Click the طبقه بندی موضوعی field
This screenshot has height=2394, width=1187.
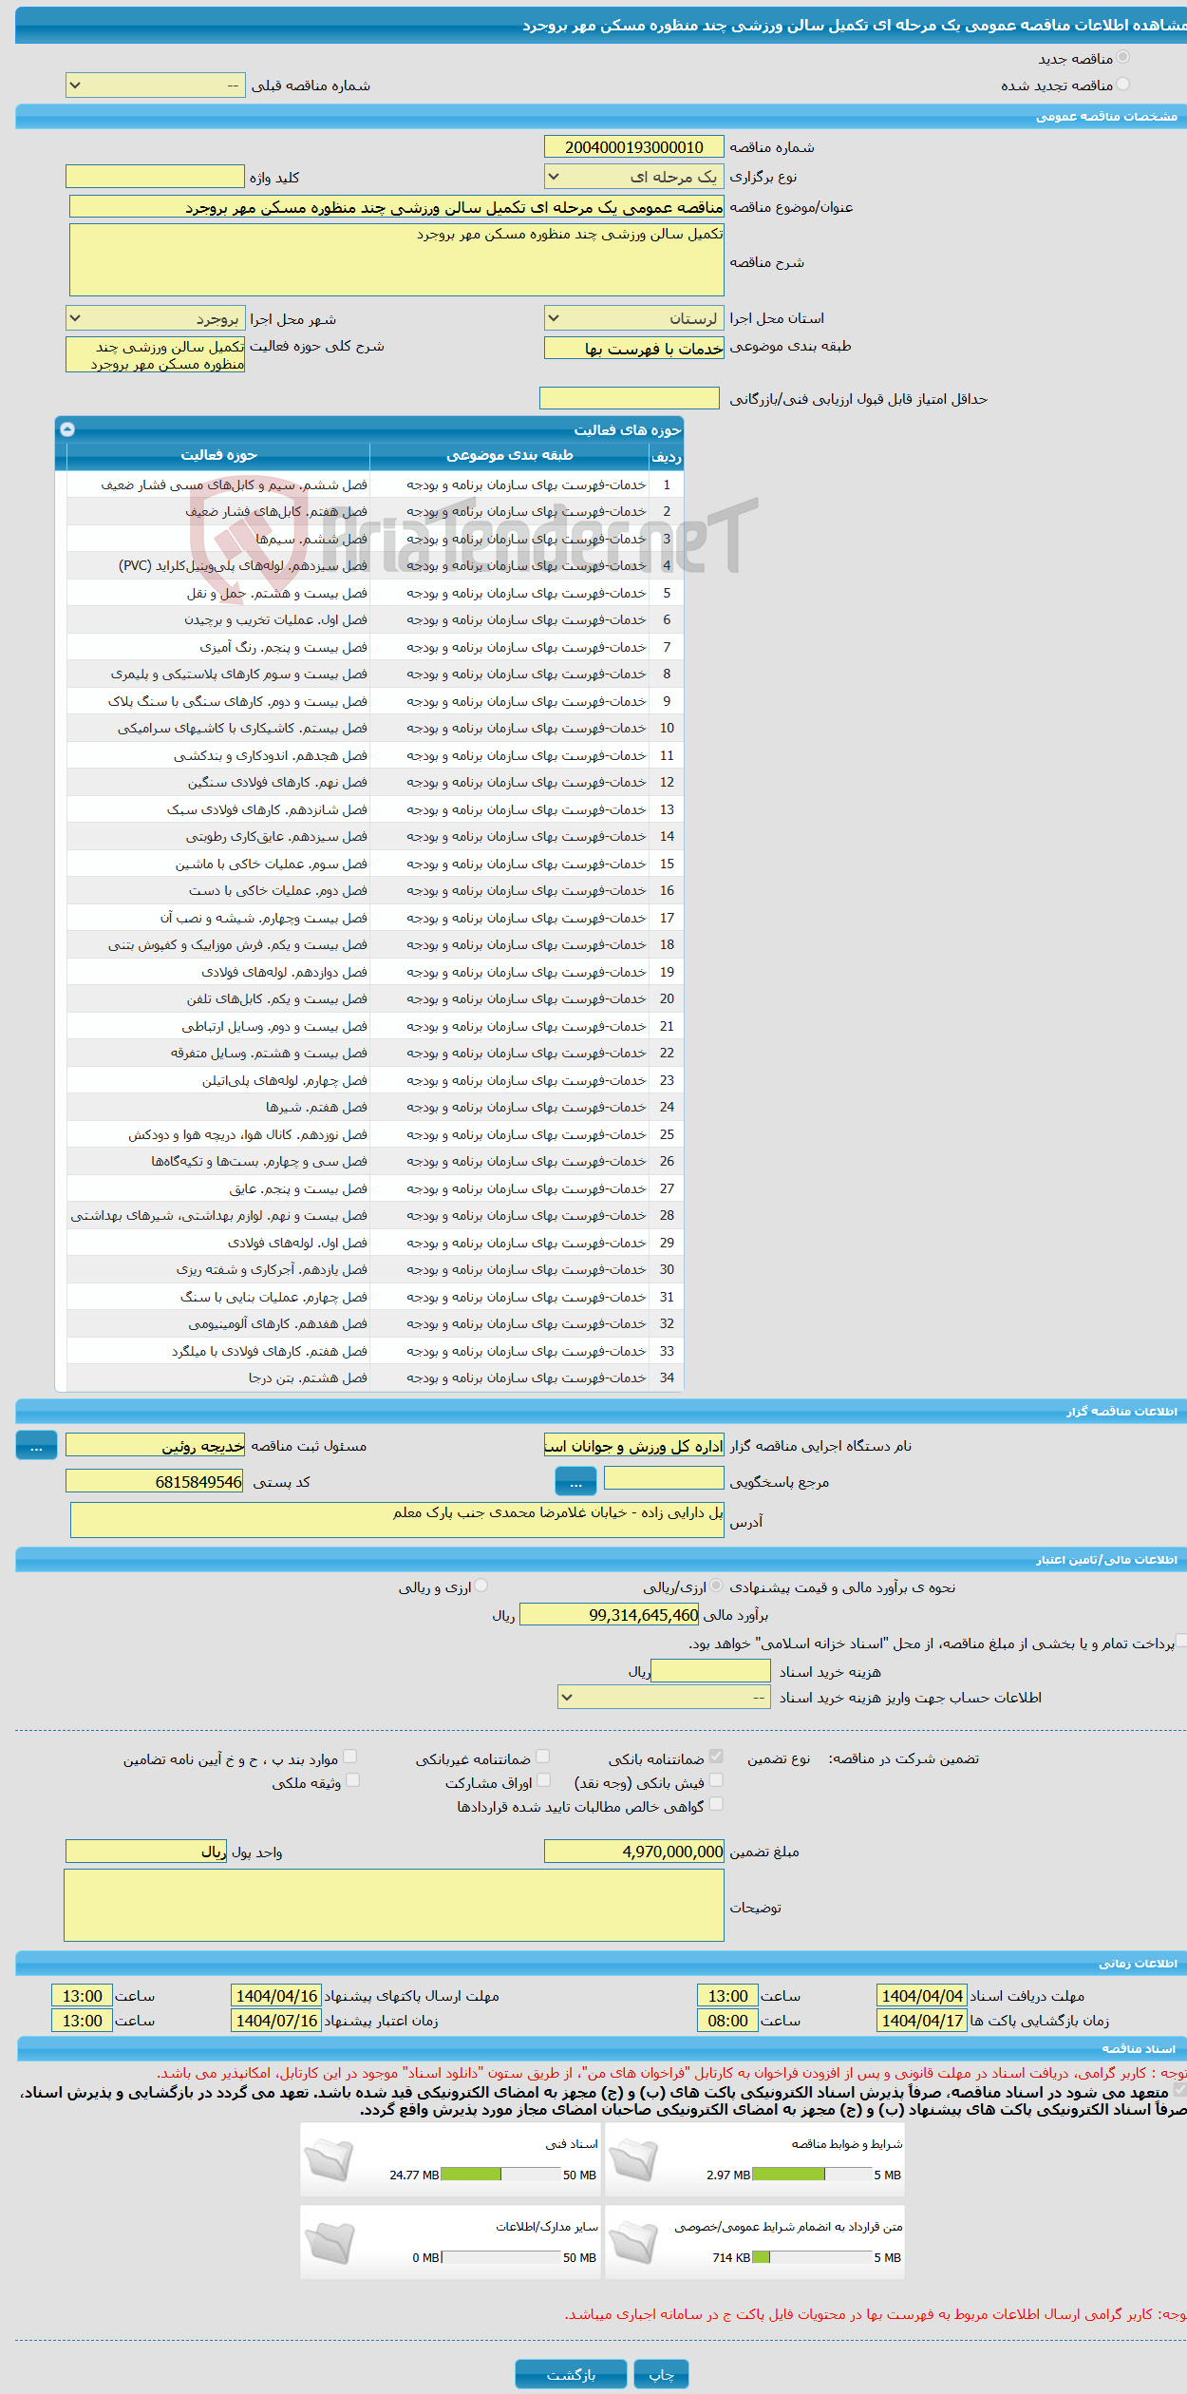tap(634, 348)
